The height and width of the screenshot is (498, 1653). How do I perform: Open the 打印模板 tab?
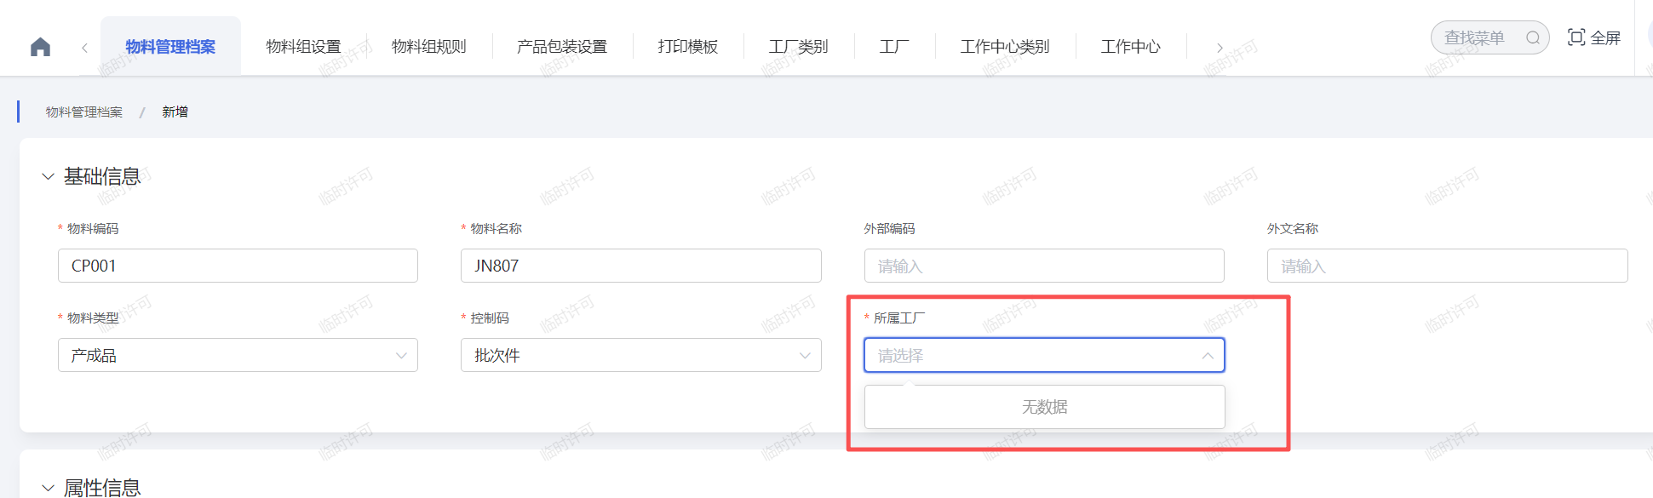688,47
